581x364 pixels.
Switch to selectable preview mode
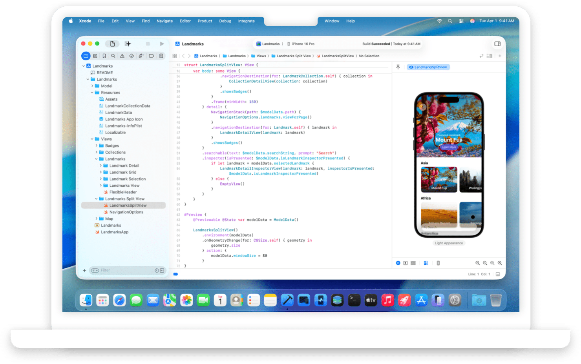406,263
